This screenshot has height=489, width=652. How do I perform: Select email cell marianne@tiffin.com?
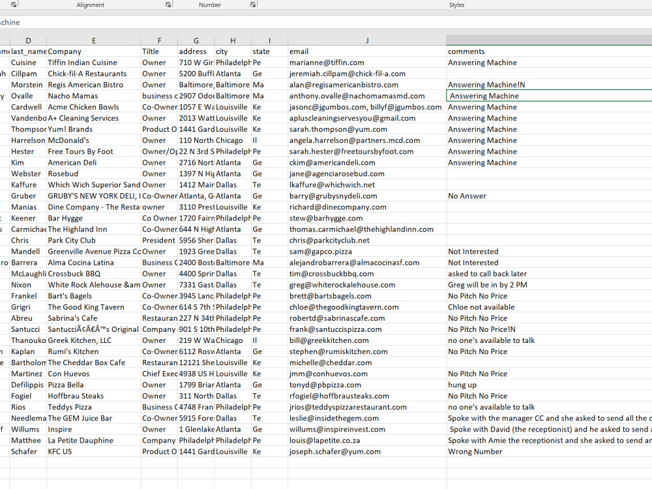click(x=367, y=63)
